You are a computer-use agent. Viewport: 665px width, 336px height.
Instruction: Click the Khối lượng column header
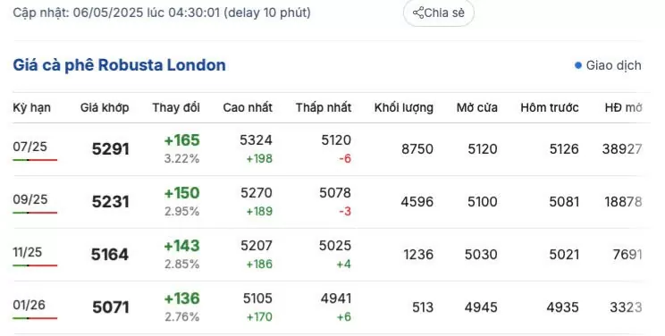(x=404, y=108)
